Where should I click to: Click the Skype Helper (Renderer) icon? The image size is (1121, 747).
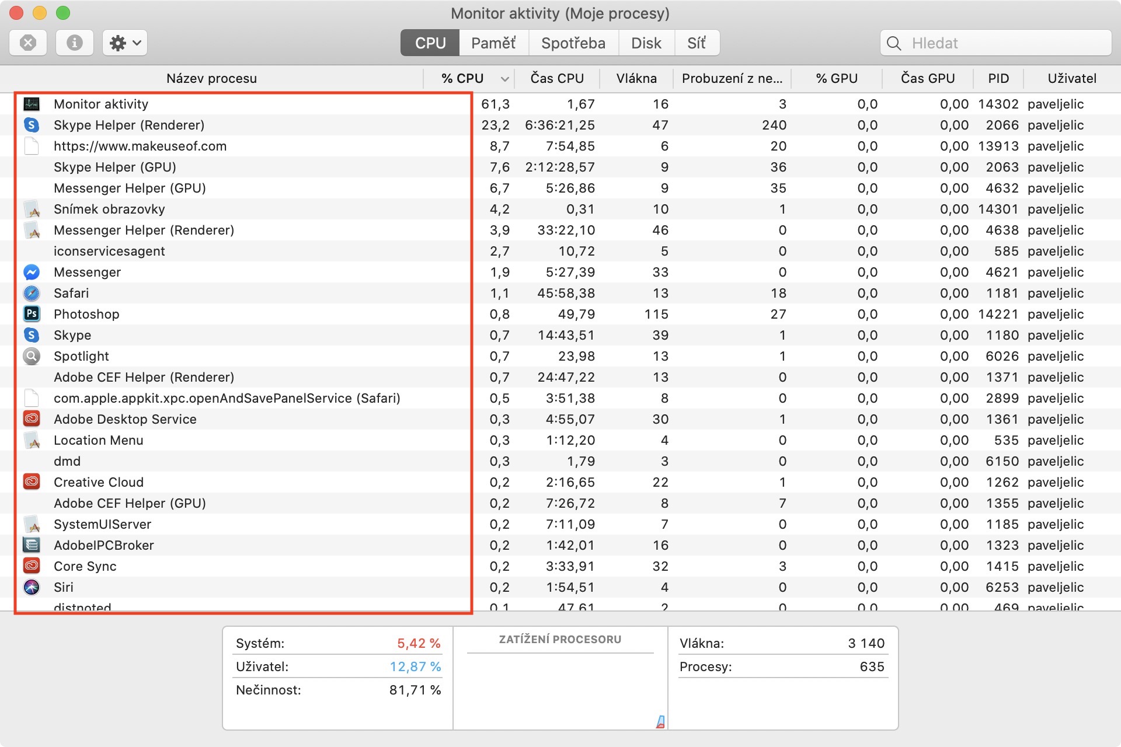coord(32,125)
